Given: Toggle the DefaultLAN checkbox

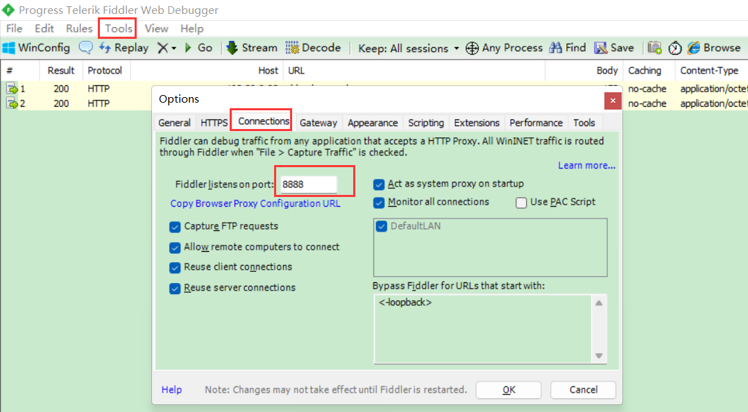Looking at the screenshot, I should [x=381, y=226].
